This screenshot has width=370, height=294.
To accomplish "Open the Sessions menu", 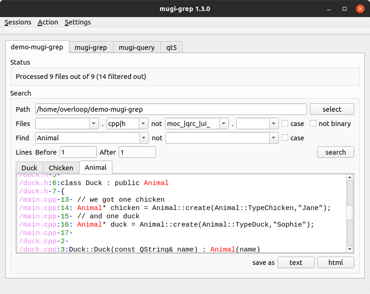I will click(18, 22).
